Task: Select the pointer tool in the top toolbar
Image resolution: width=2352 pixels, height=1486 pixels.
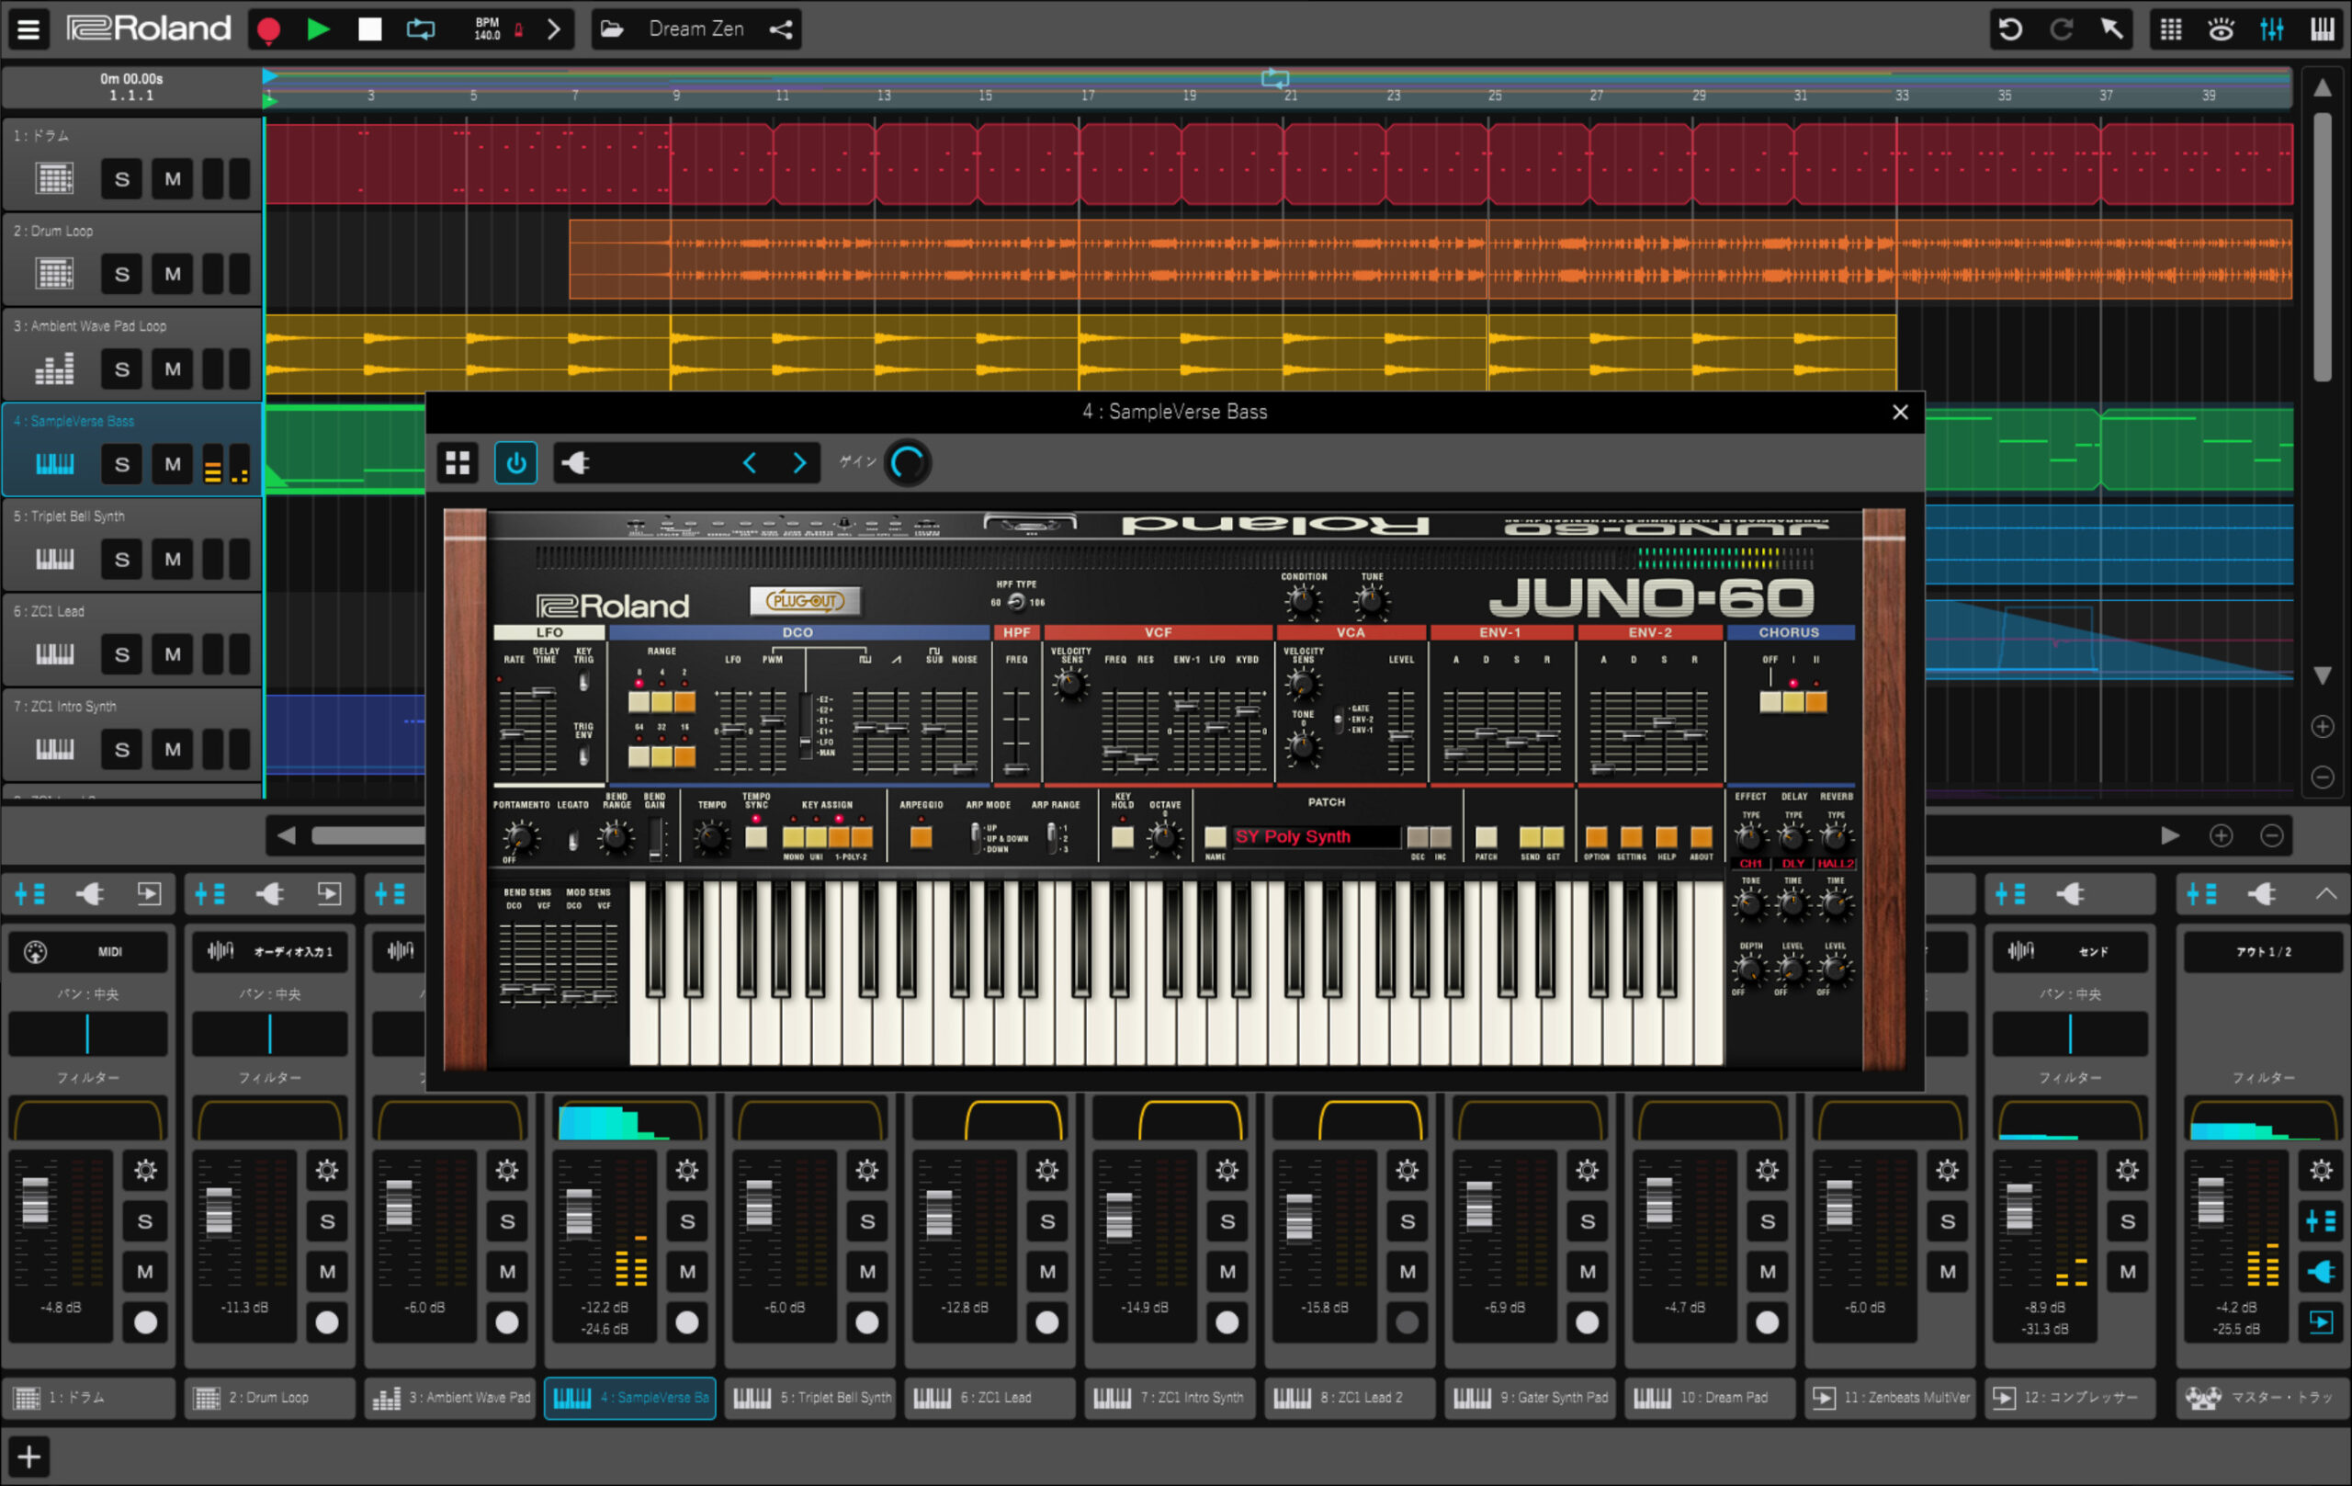Action: (x=2111, y=29)
